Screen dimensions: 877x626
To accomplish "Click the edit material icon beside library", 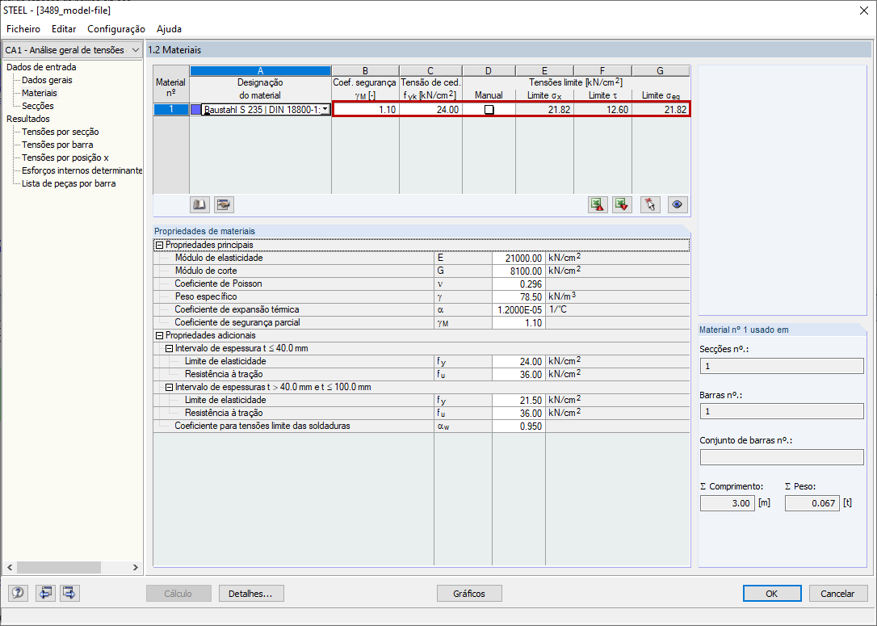I will pyautogui.click(x=223, y=204).
